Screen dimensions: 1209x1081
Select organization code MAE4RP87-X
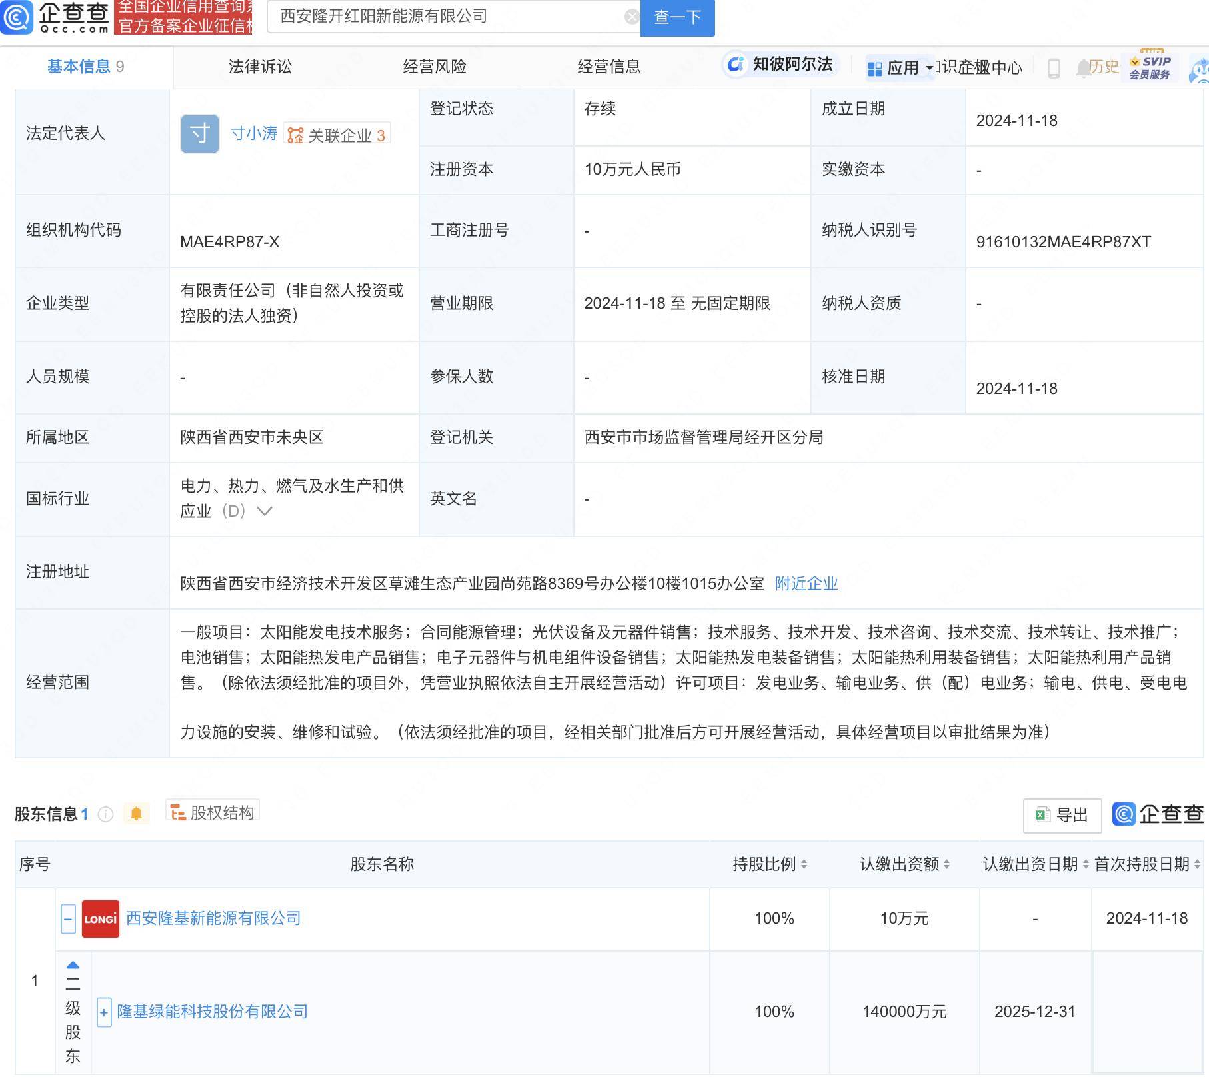[230, 242]
